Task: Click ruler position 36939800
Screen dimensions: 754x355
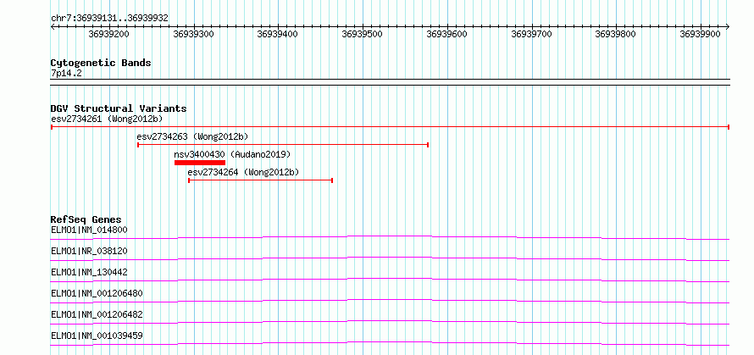Action: point(616,34)
